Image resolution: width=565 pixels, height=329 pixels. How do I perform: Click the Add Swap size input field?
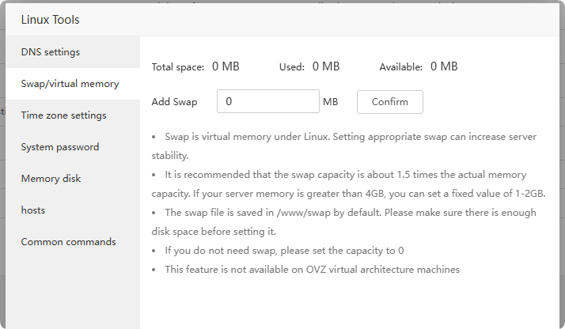pyautogui.click(x=267, y=101)
